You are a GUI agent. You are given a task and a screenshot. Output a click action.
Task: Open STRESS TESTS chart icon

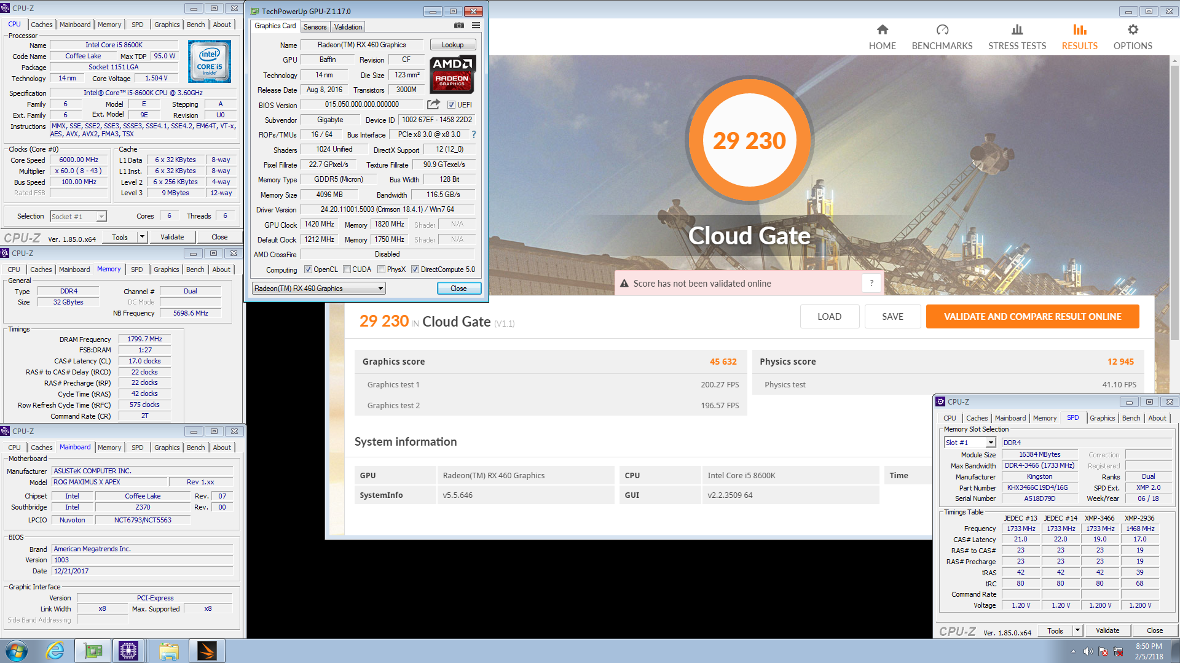(1017, 30)
